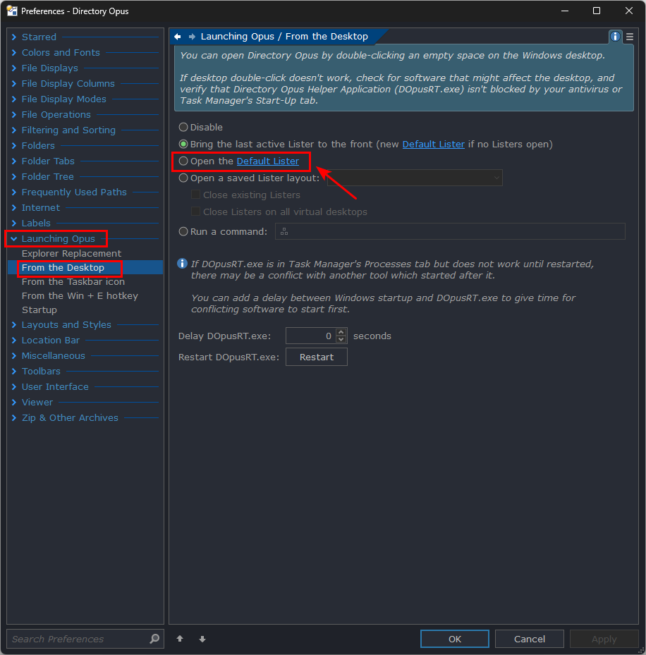Expand the User Interface category

14,387
